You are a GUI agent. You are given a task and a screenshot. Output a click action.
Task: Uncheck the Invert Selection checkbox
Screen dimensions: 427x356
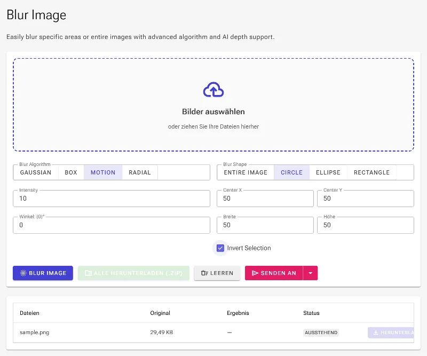click(x=220, y=248)
